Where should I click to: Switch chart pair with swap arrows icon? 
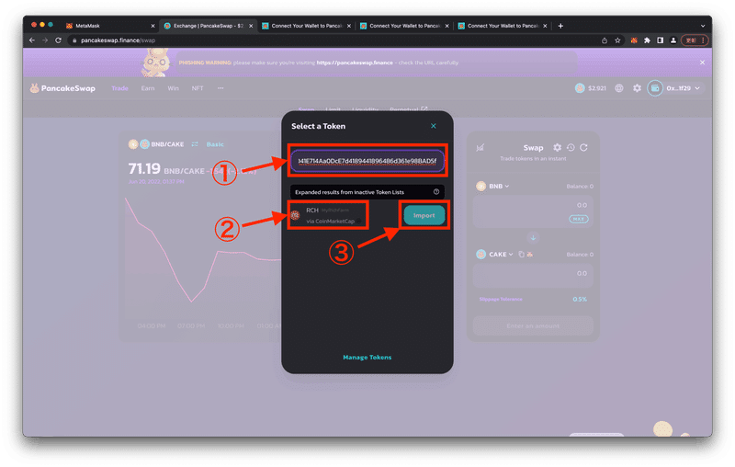coord(195,144)
